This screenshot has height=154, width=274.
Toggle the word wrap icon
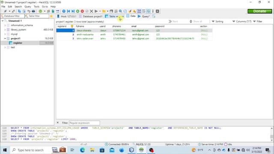[144, 11]
